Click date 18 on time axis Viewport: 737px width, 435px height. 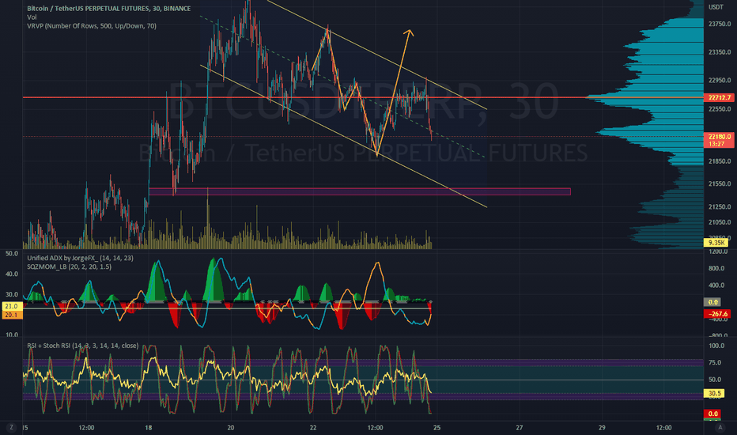click(x=149, y=427)
